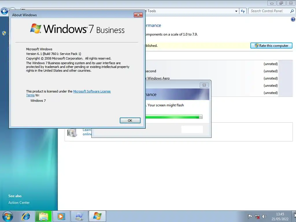Click the software box icon beside Learn link
This screenshot has height=222, width=296.
point(72,132)
